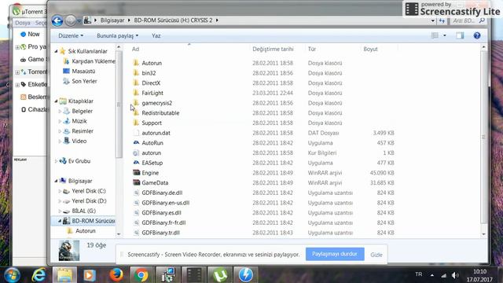Select the bin32 folder
The image size is (503, 283).
click(149, 73)
